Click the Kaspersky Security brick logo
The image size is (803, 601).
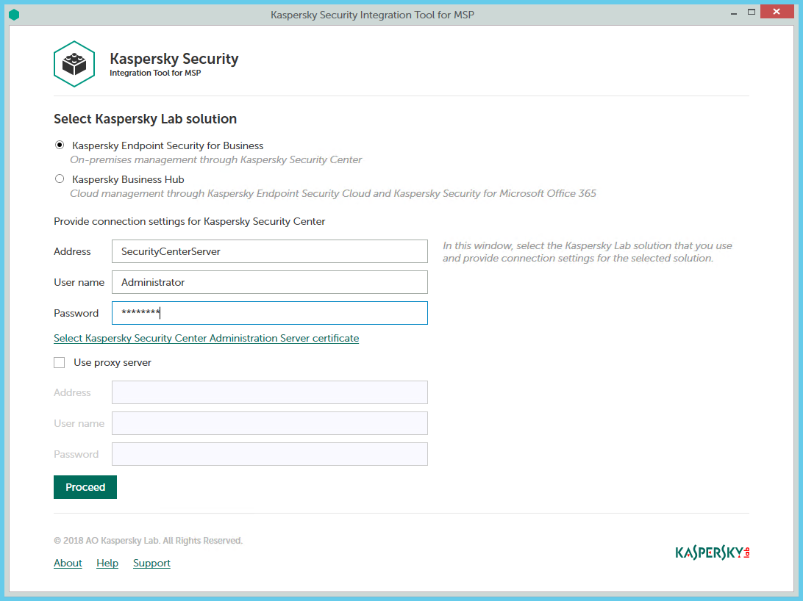click(x=74, y=63)
